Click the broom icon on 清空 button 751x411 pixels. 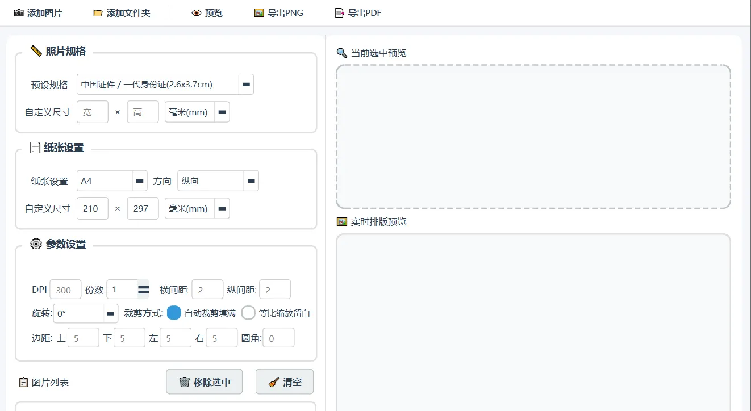point(274,382)
